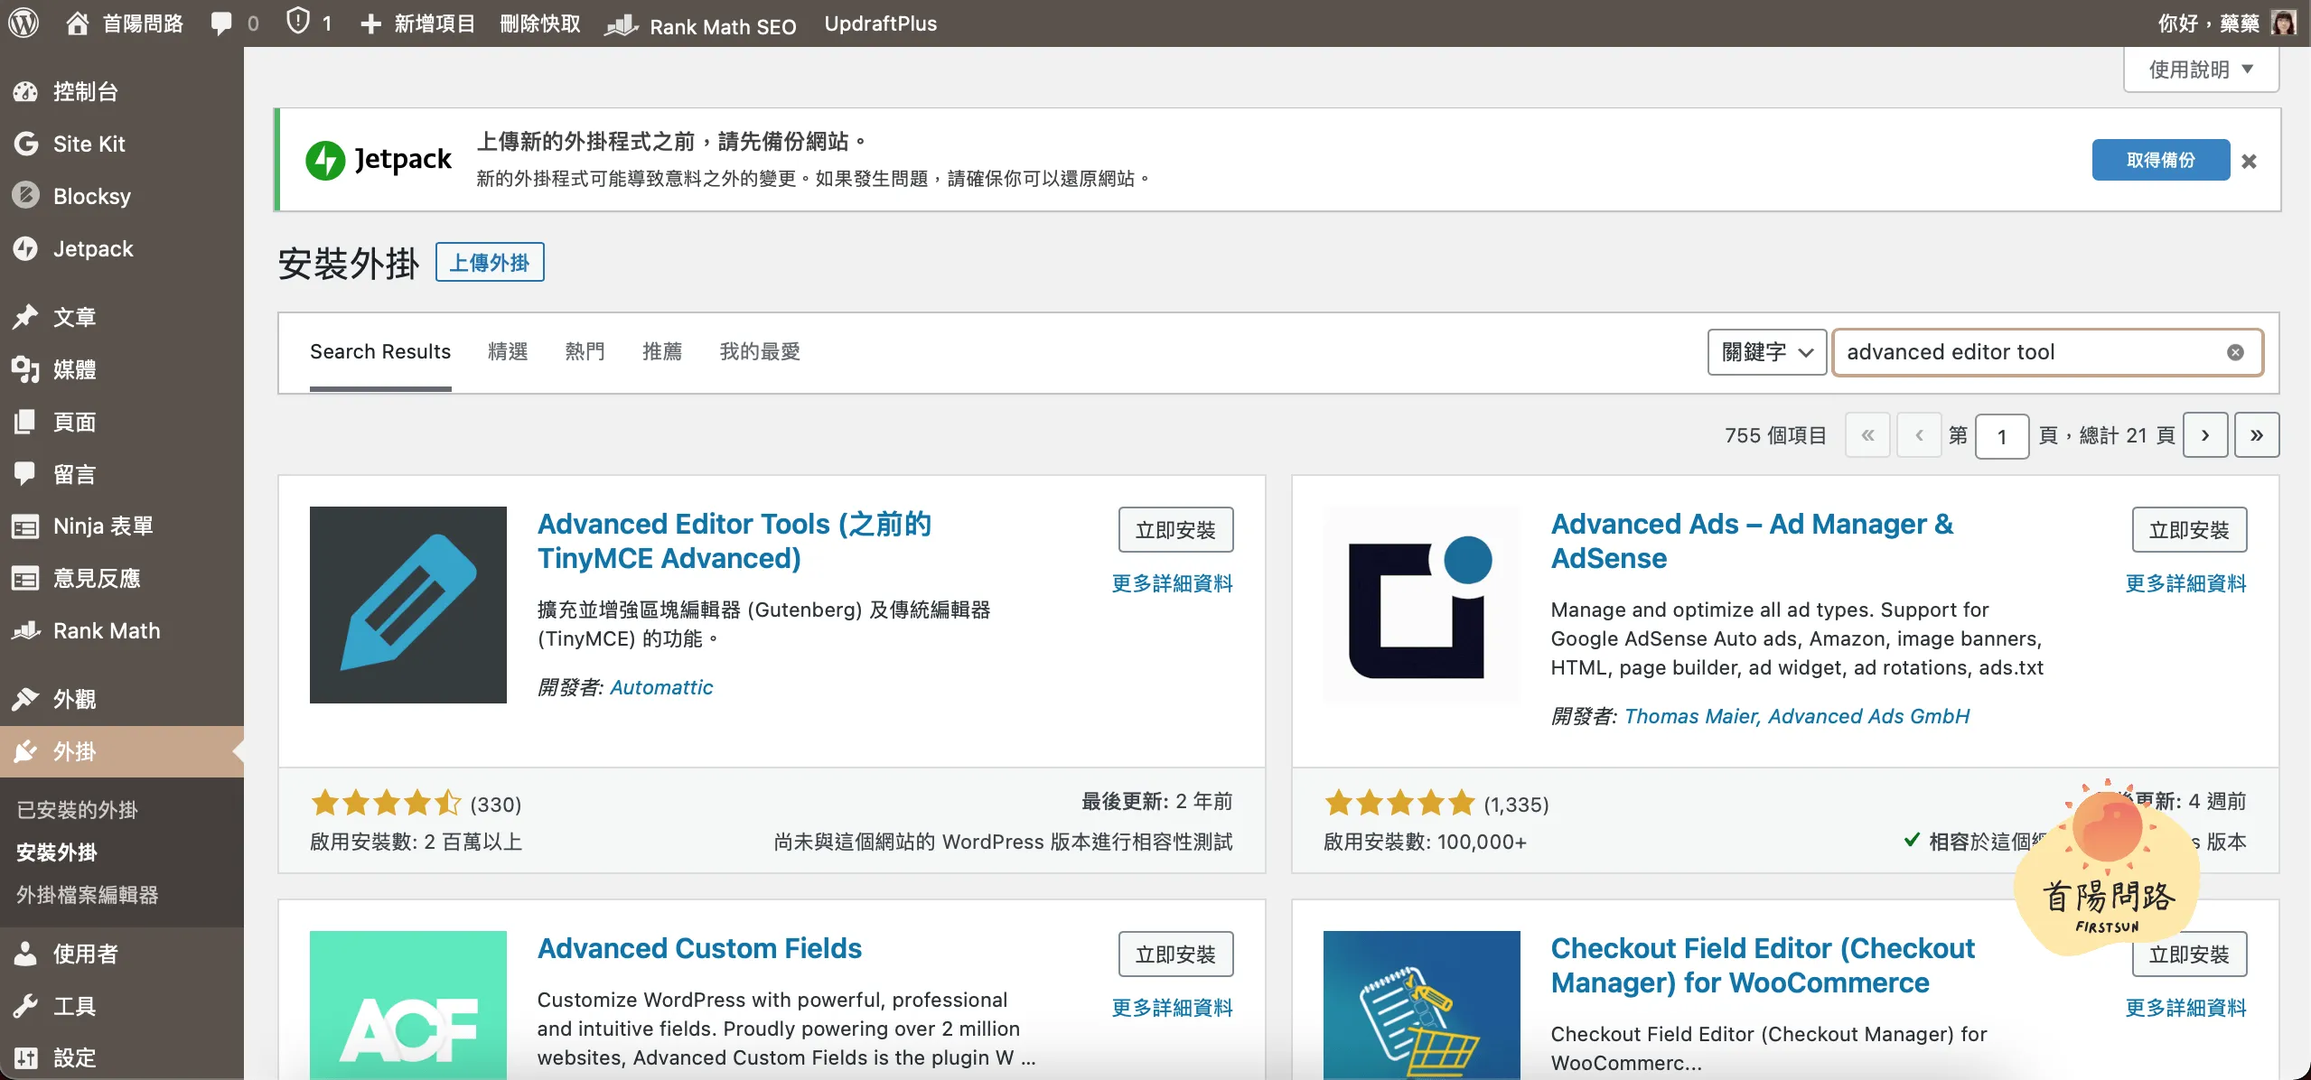Screen dimensions: 2311x1080
Task: Open the Blocksy sidebar menu
Action: pos(91,196)
